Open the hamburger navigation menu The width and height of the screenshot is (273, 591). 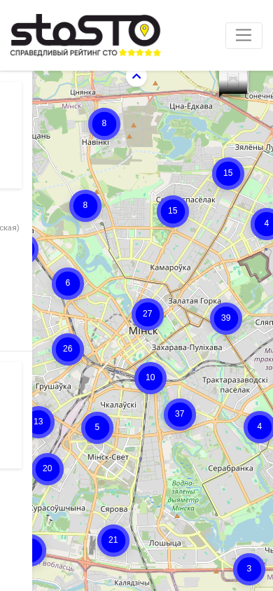pos(244,36)
